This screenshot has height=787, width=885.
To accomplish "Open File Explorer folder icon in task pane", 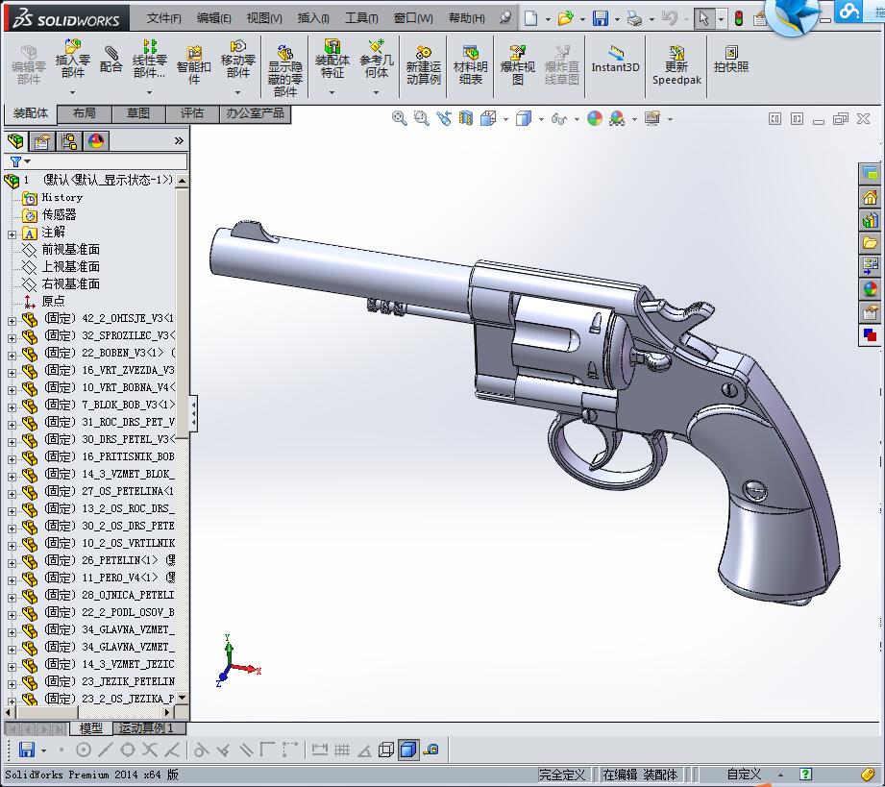I will (870, 243).
